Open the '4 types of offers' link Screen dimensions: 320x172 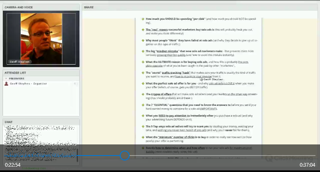pos(161,94)
